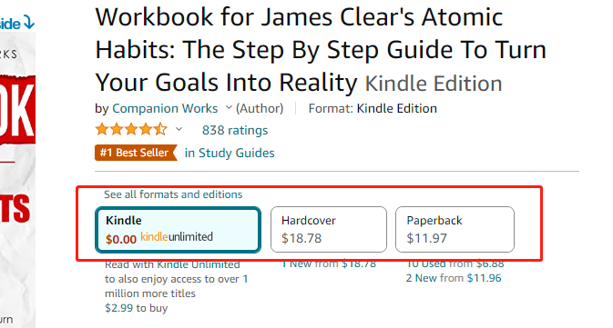Click See all formats and editions

click(x=173, y=194)
